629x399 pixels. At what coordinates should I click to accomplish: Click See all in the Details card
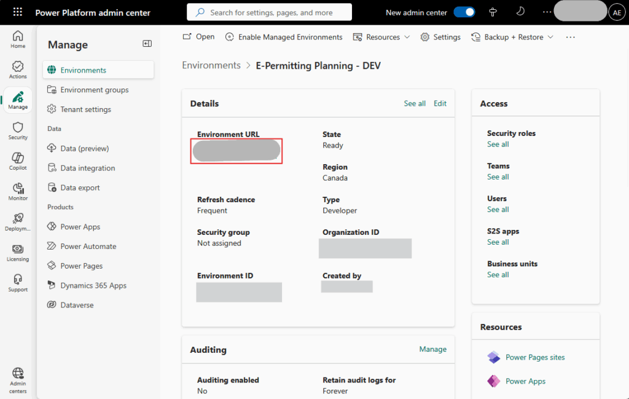tap(415, 103)
